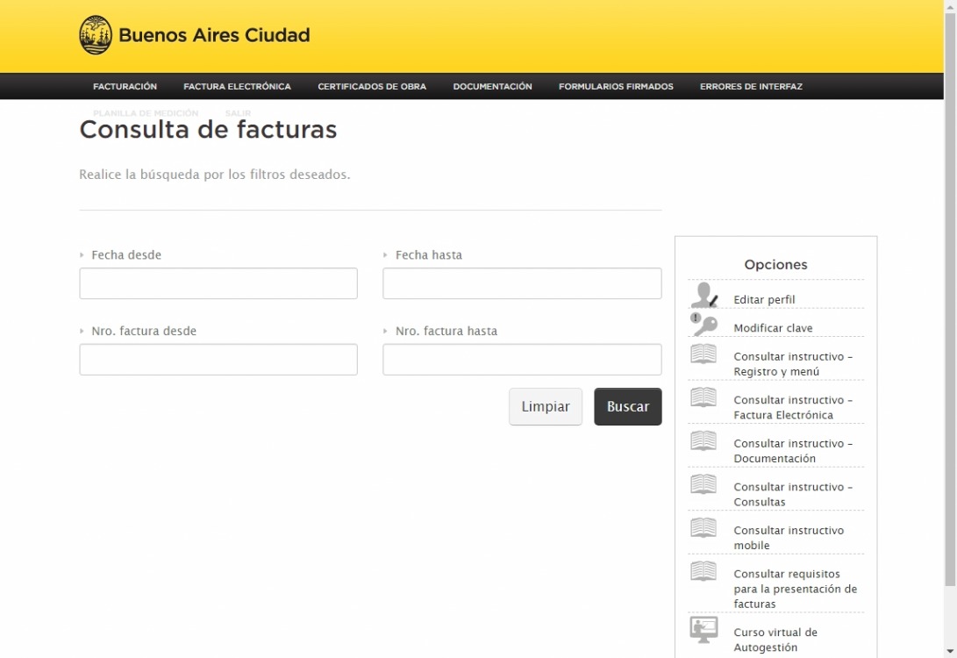This screenshot has width=957, height=658.
Task: Click the Editar perfil user icon
Action: (703, 295)
